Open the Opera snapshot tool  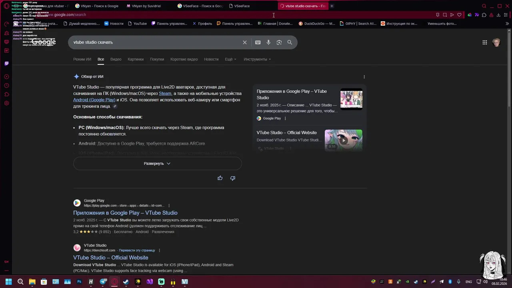click(x=445, y=15)
